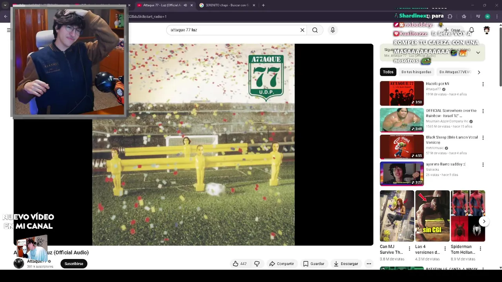
Task: Click the Descargar button
Action: click(346, 264)
